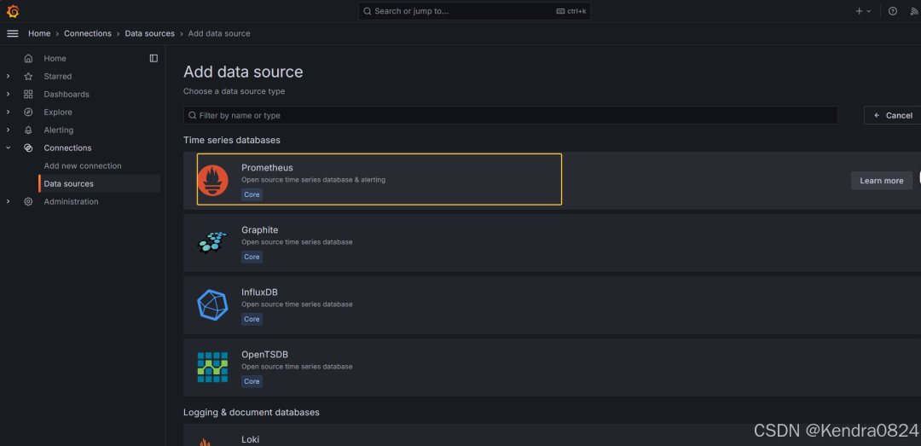Expand the Explore section chevron
The width and height of the screenshot is (921, 446).
coord(9,113)
